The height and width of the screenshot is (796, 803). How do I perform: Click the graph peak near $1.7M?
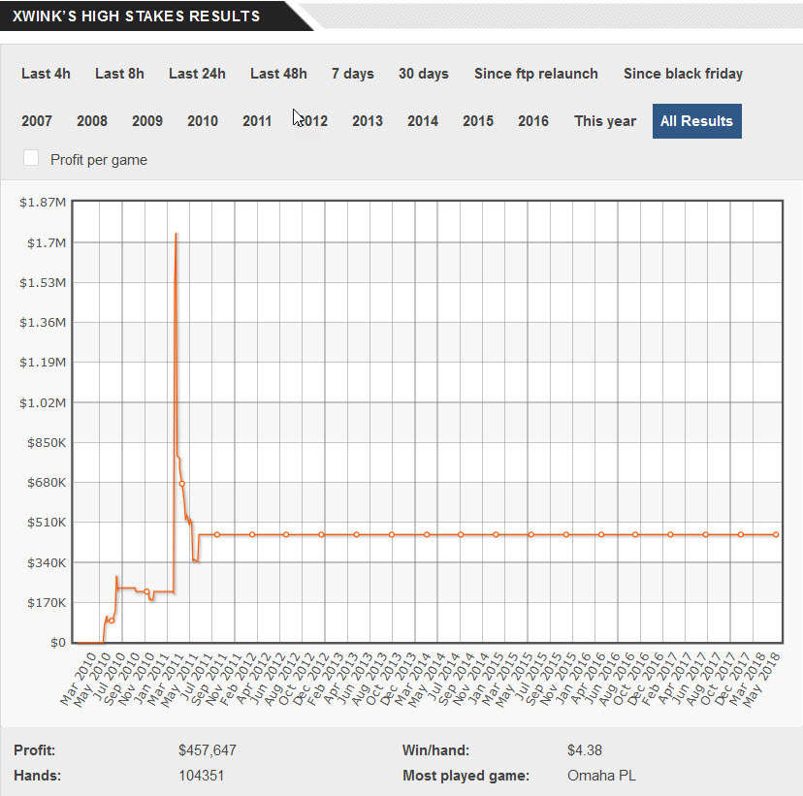(177, 235)
